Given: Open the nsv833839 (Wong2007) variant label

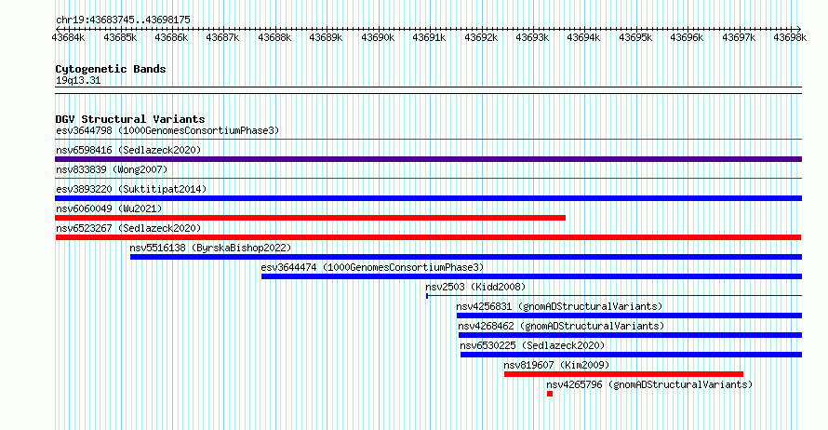Looking at the screenshot, I should 112,169.
